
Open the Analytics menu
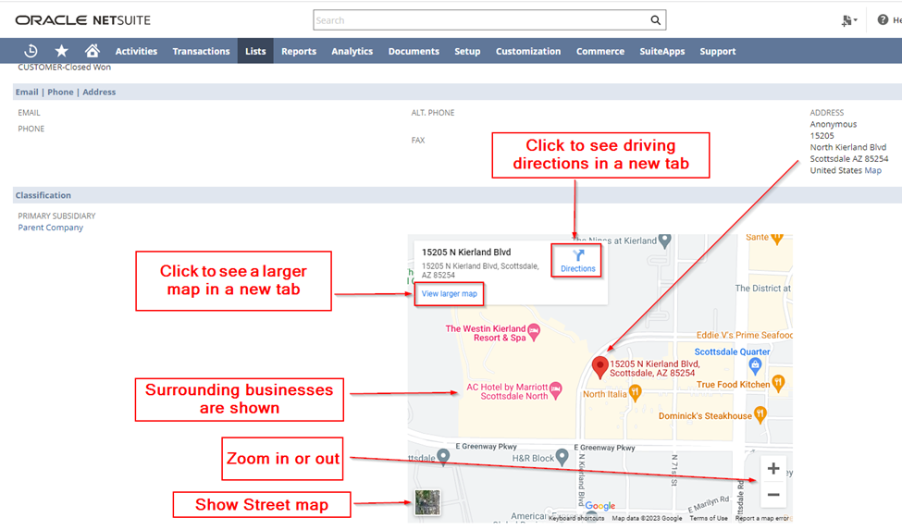tap(352, 51)
